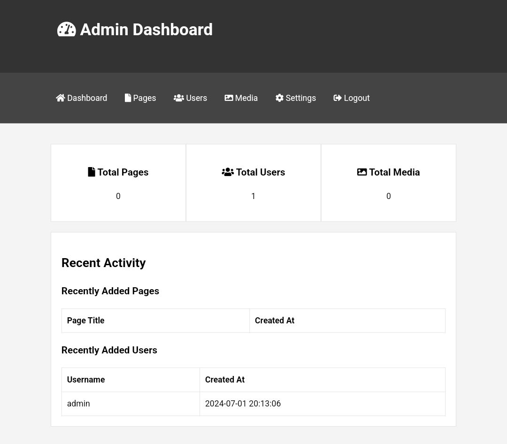Viewport: 507px width, 444px height.
Task: Open the Users menu item
Action: coord(196,98)
